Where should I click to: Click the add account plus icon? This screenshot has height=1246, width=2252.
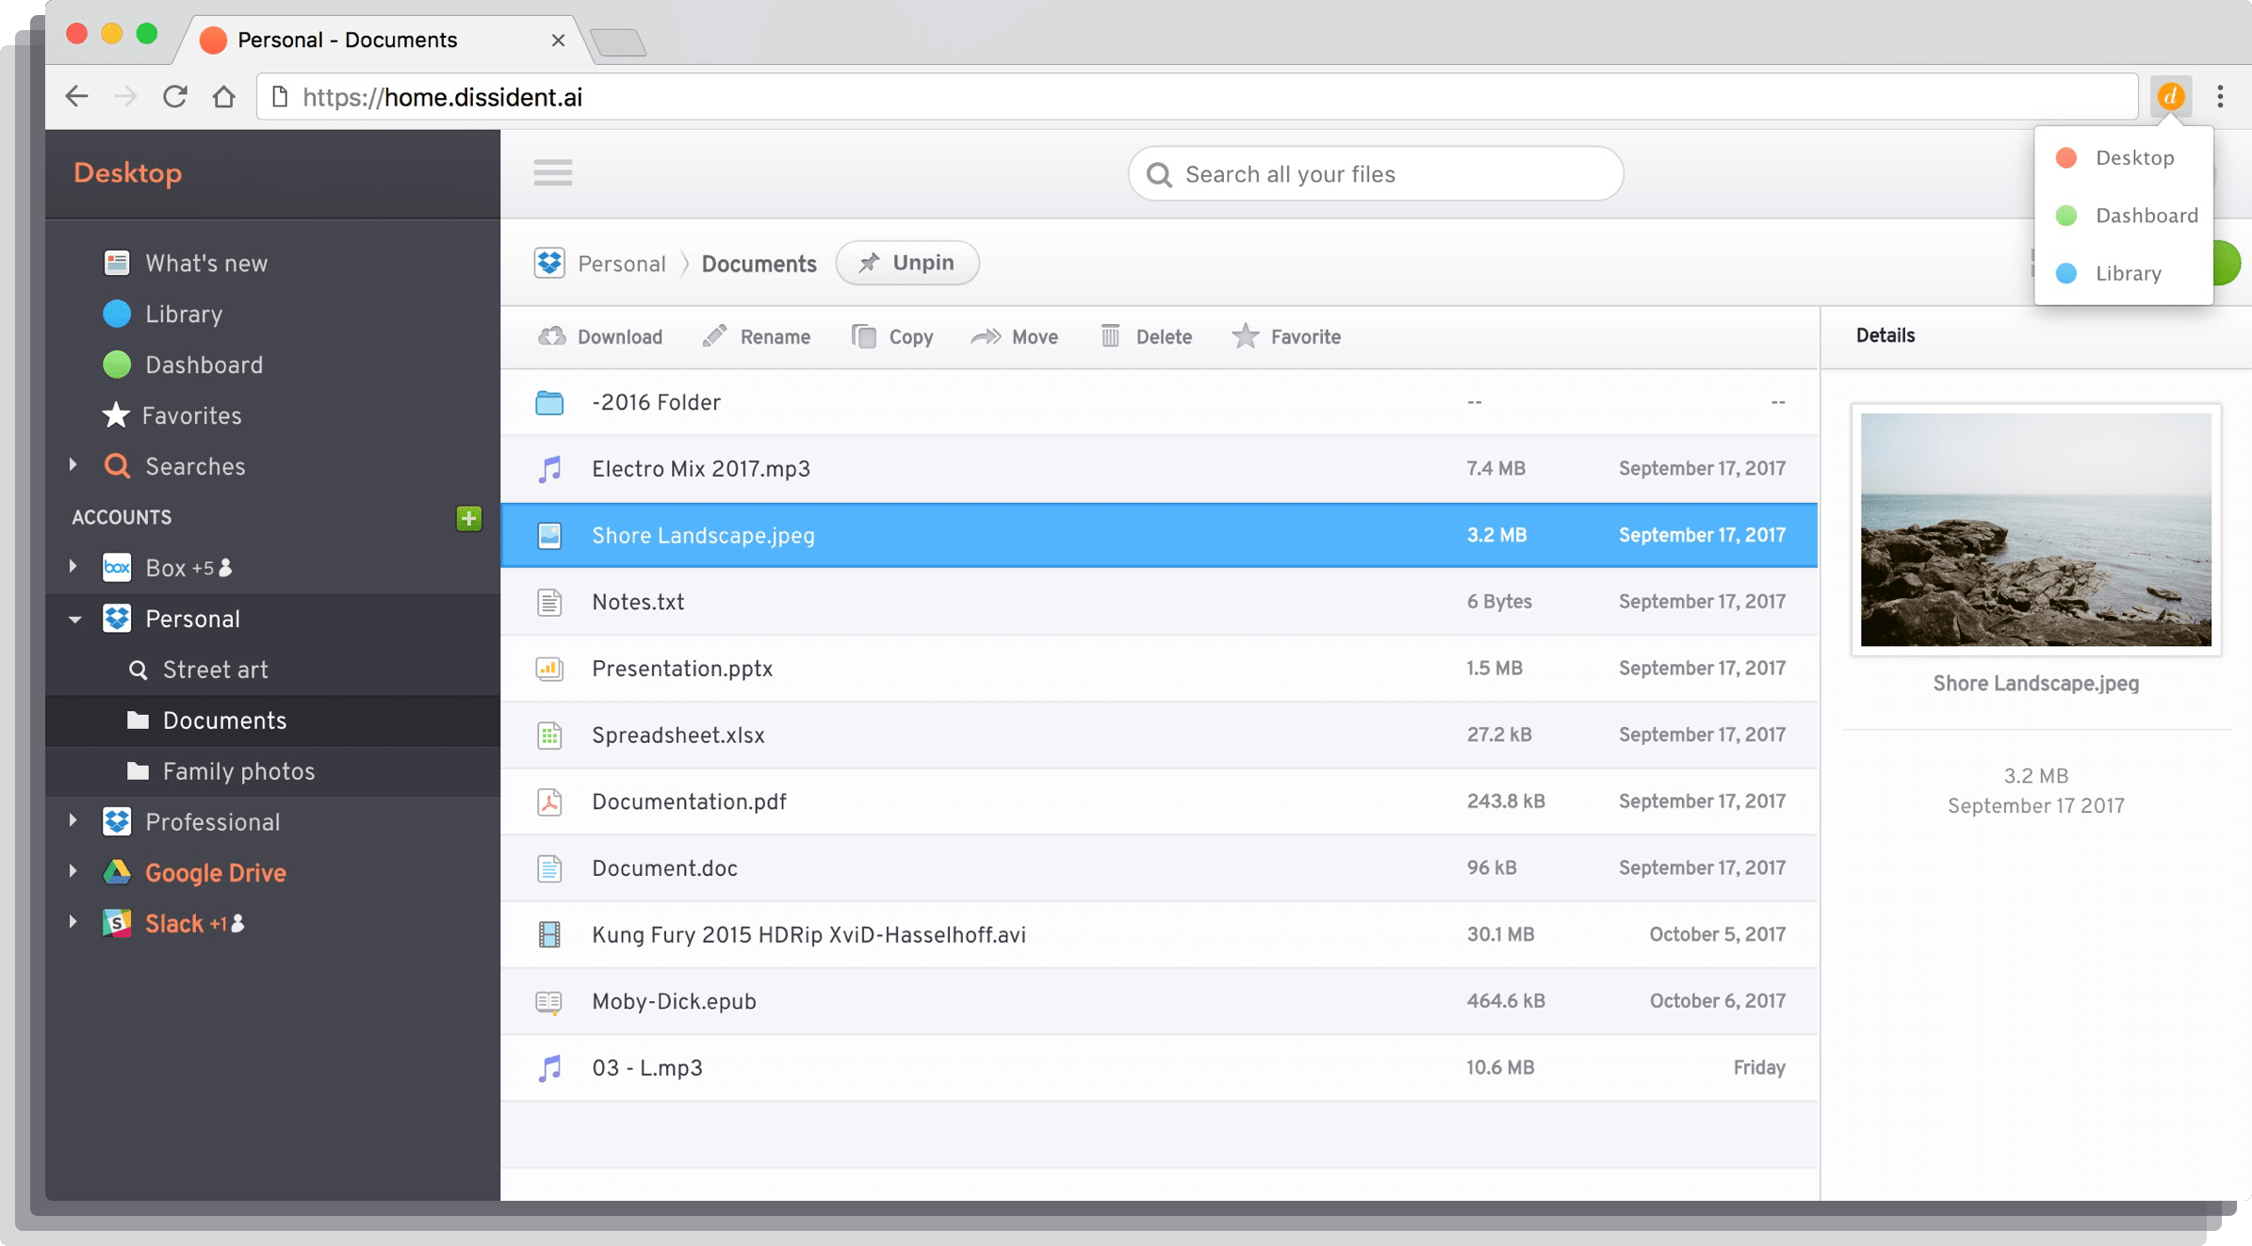point(468,518)
